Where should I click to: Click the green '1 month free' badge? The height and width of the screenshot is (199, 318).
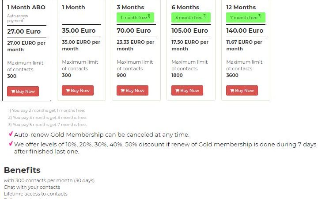point(135,17)
